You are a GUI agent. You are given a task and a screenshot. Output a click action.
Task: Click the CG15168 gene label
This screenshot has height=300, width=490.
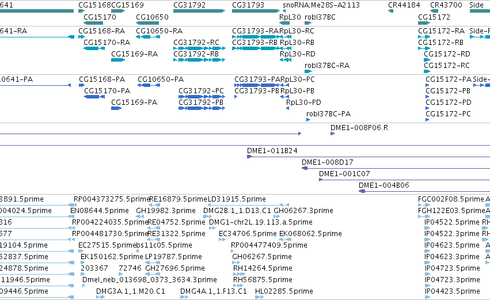point(94,5)
